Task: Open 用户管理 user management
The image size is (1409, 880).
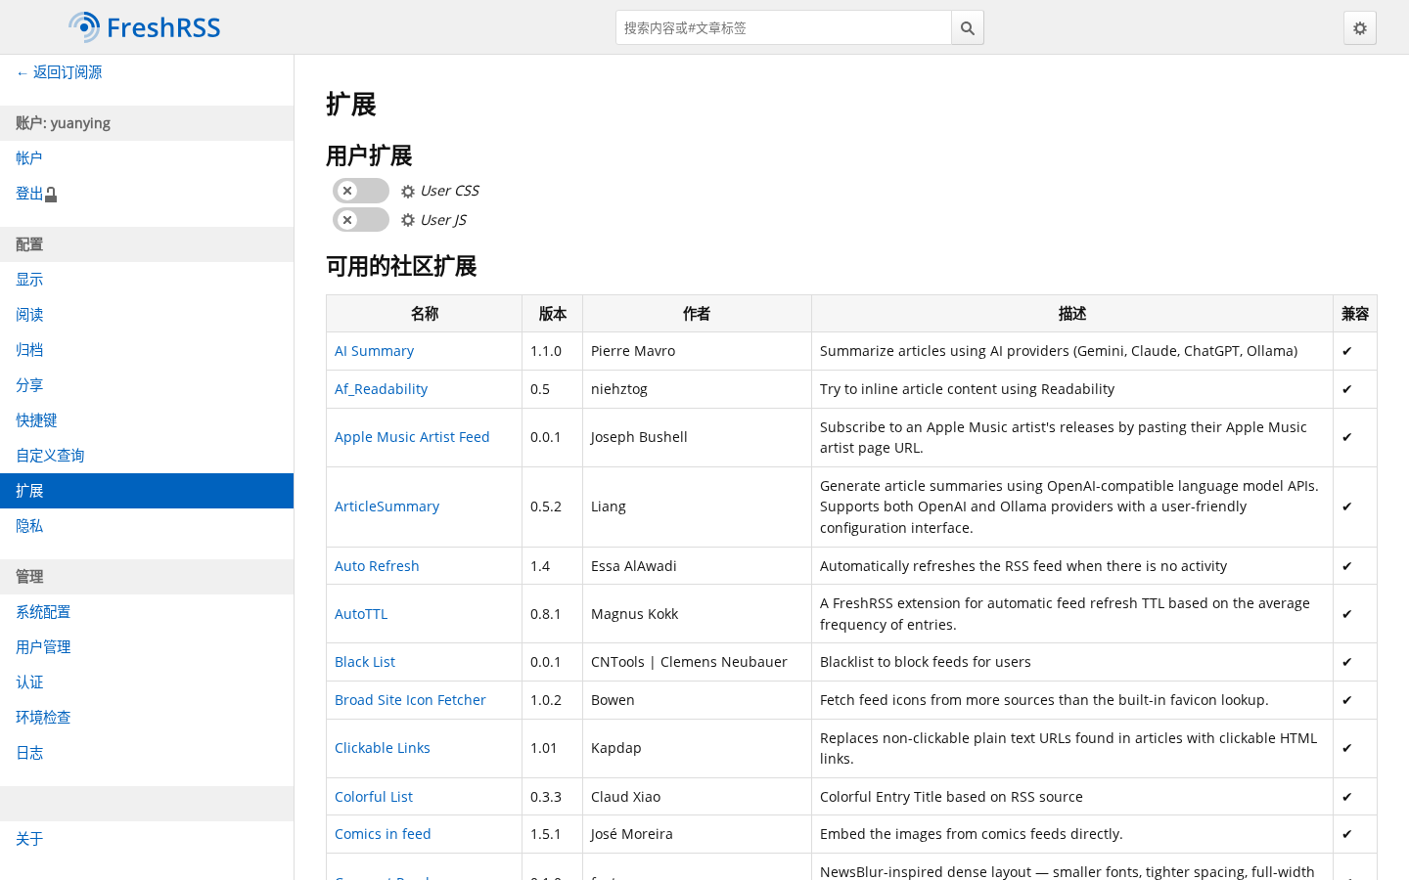Action: 147,647
